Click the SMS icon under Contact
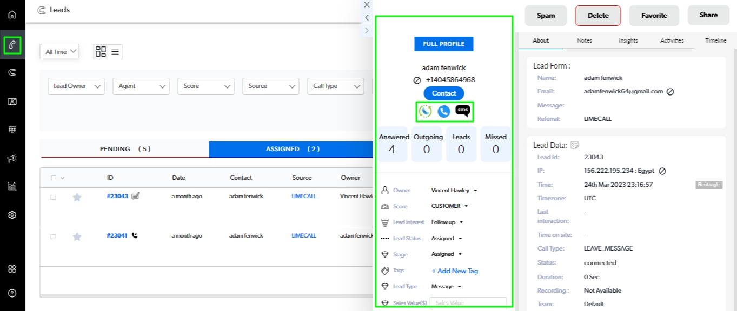The image size is (737, 311). coord(462,111)
